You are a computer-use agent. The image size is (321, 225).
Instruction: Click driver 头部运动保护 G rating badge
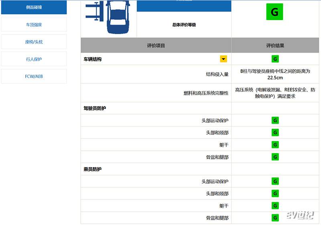(x=275, y=120)
